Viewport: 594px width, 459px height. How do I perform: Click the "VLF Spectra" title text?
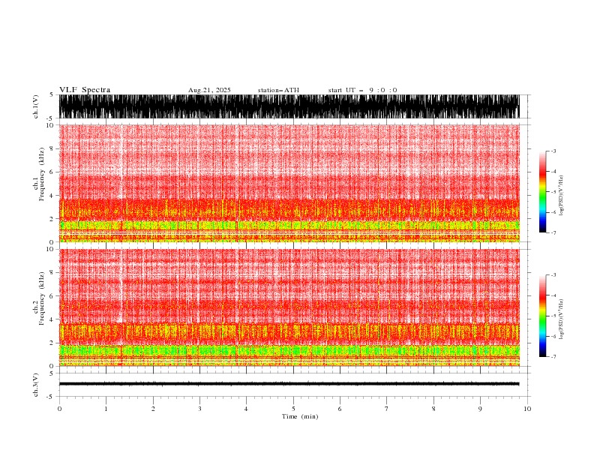tap(85, 90)
